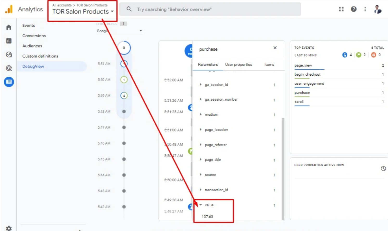Image resolution: width=388 pixels, height=231 pixels.
Task: Open Custom definitions in the menu
Action: (40, 56)
